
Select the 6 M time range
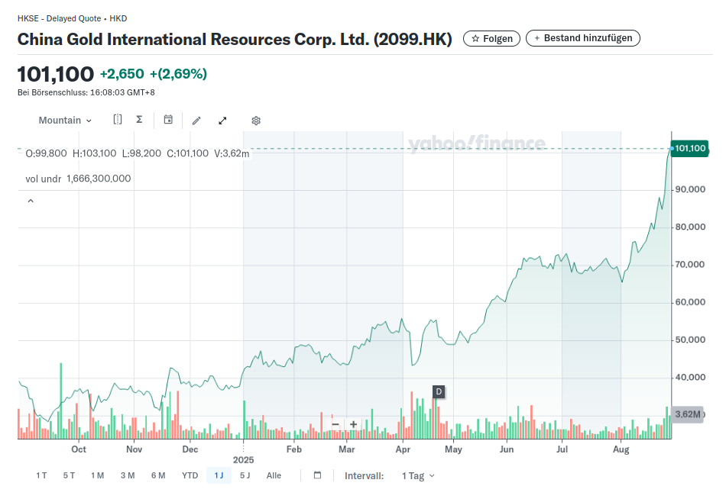pyautogui.click(x=158, y=475)
